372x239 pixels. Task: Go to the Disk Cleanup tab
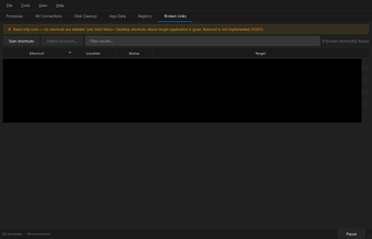(86, 16)
